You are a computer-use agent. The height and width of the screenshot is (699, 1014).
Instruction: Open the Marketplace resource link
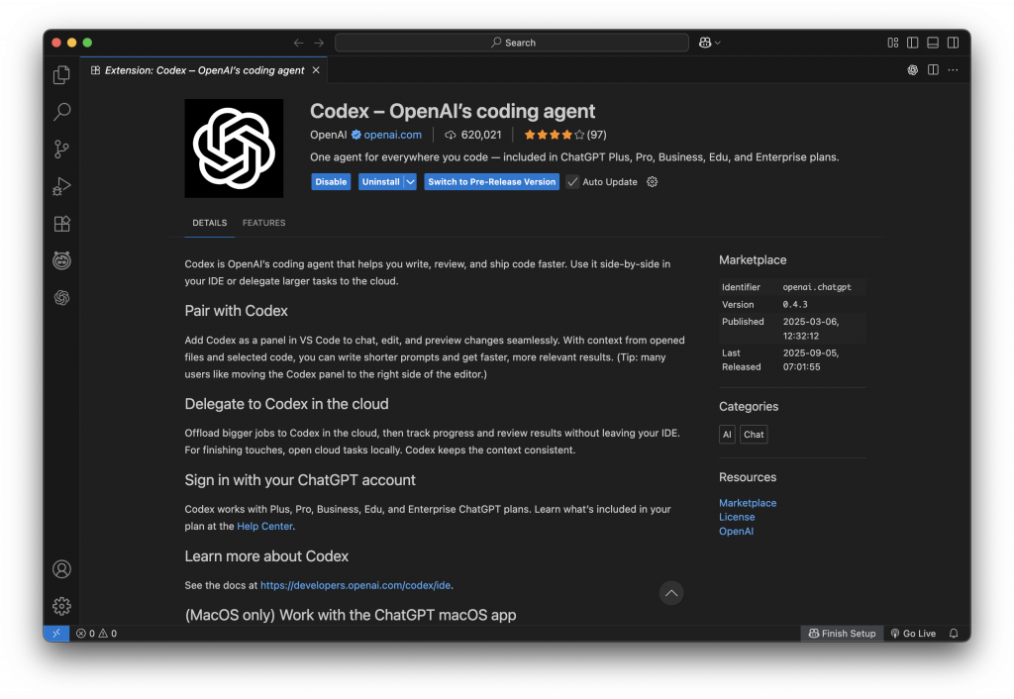tap(748, 502)
